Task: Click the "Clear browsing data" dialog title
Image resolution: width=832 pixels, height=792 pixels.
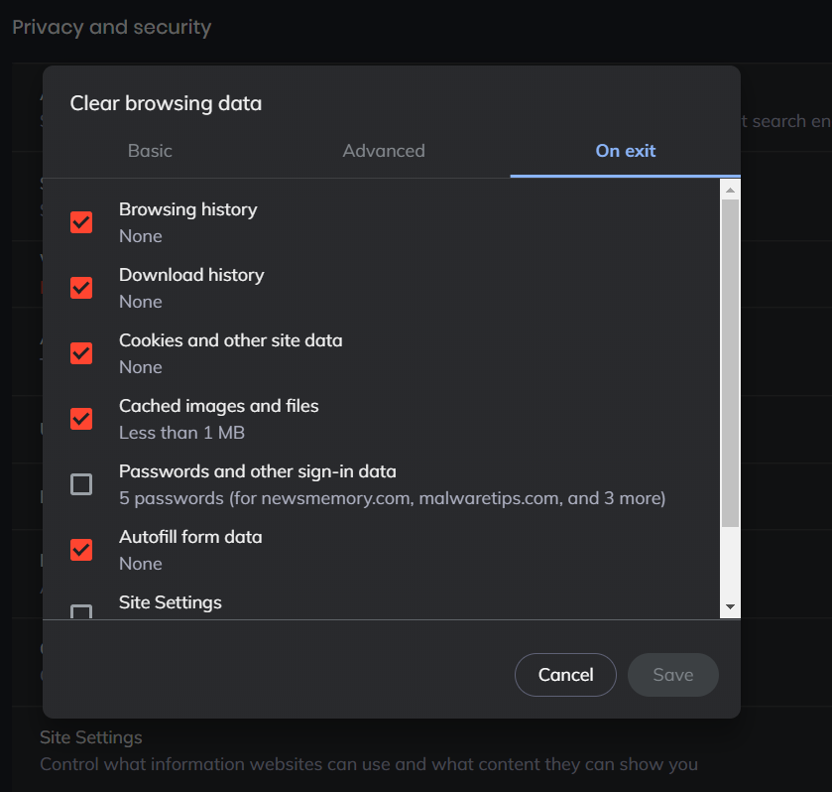Action: point(166,103)
